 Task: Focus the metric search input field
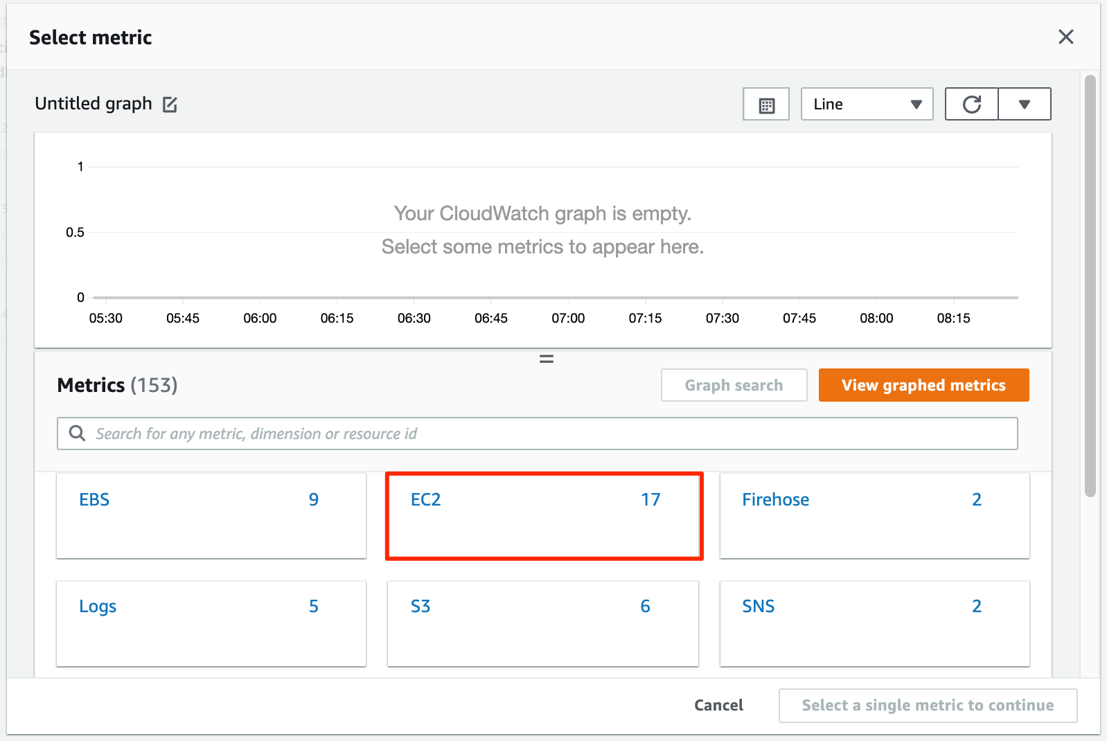538,434
